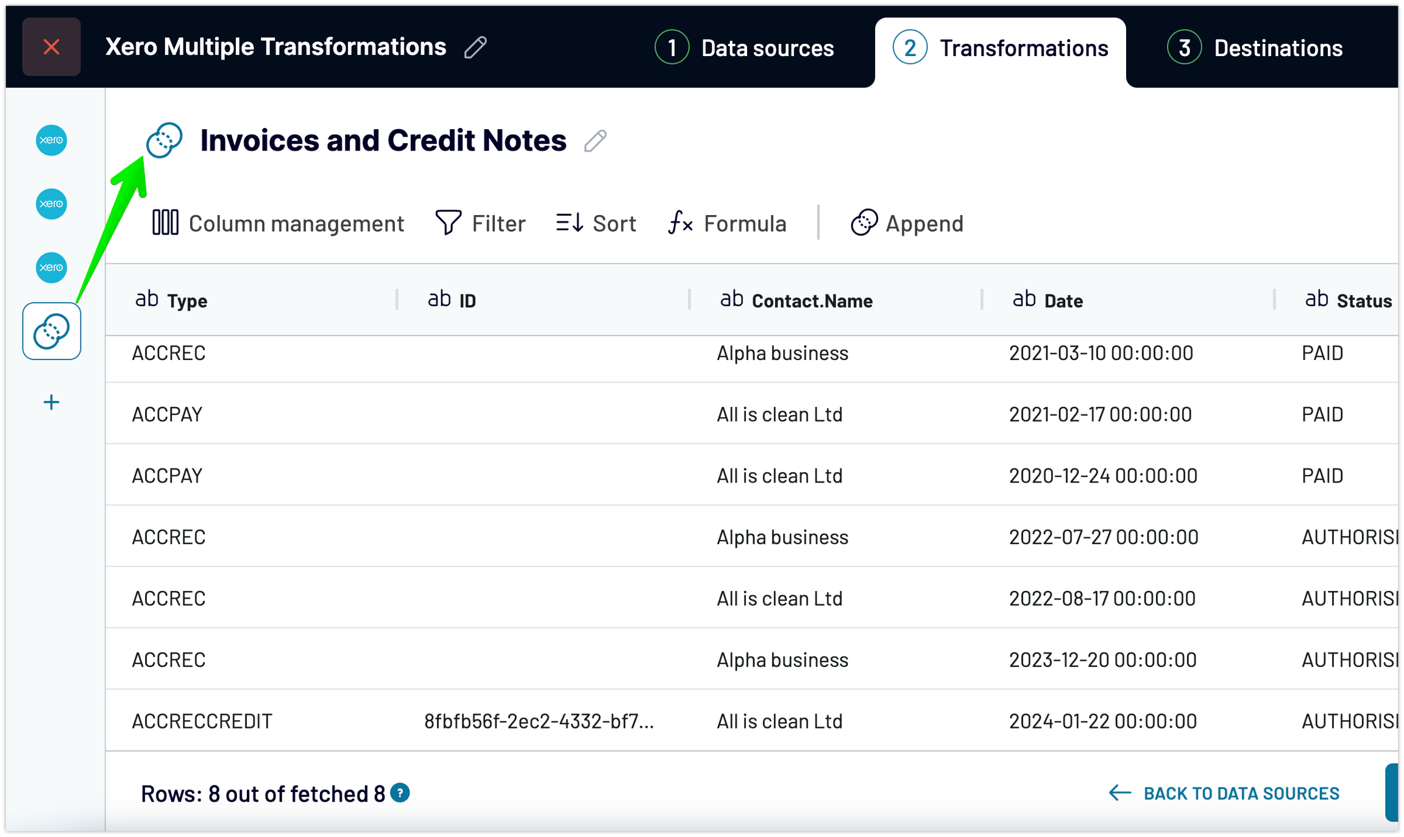Open Column management
Image resolution: width=1404 pixels, height=837 pixels.
pyautogui.click(x=278, y=223)
